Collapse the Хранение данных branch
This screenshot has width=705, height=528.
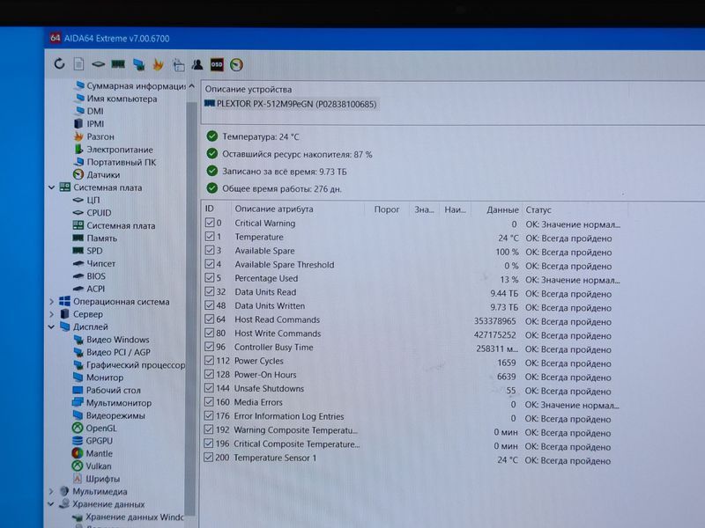coord(51,504)
